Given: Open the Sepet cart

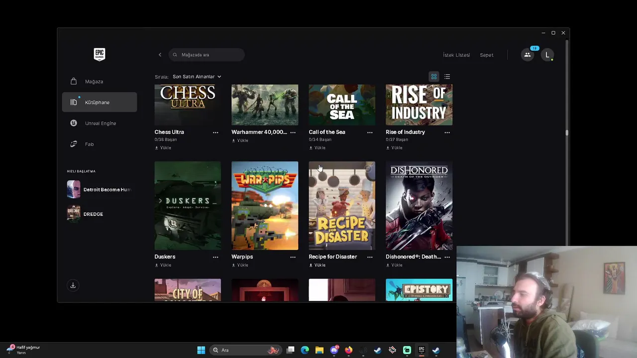Looking at the screenshot, I should pyautogui.click(x=487, y=55).
